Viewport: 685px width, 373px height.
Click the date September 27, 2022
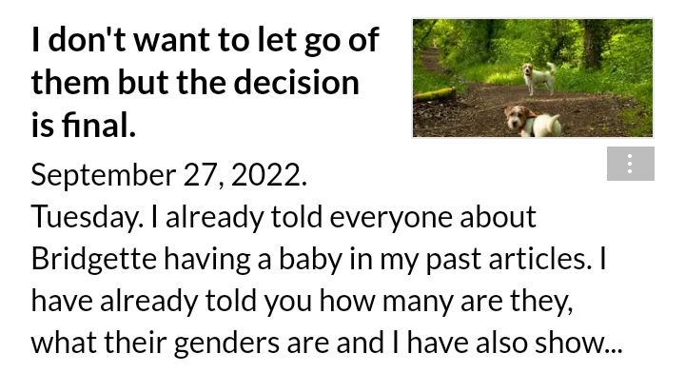(x=168, y=175)
